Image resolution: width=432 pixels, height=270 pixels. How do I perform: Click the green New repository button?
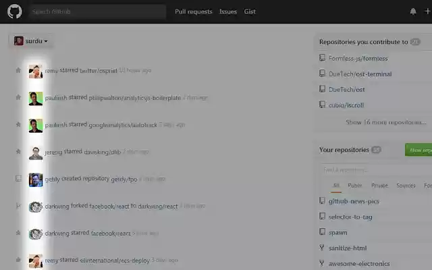[418, 150]
